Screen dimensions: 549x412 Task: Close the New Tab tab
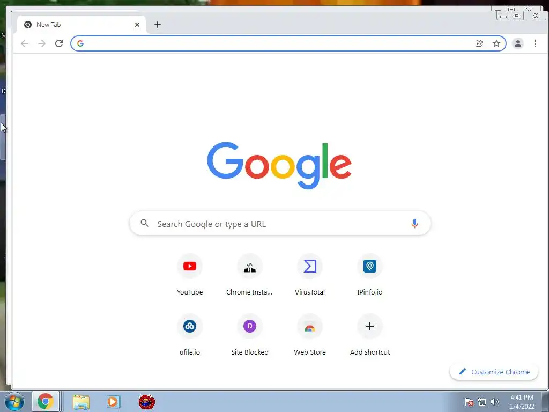click(137, 25)
